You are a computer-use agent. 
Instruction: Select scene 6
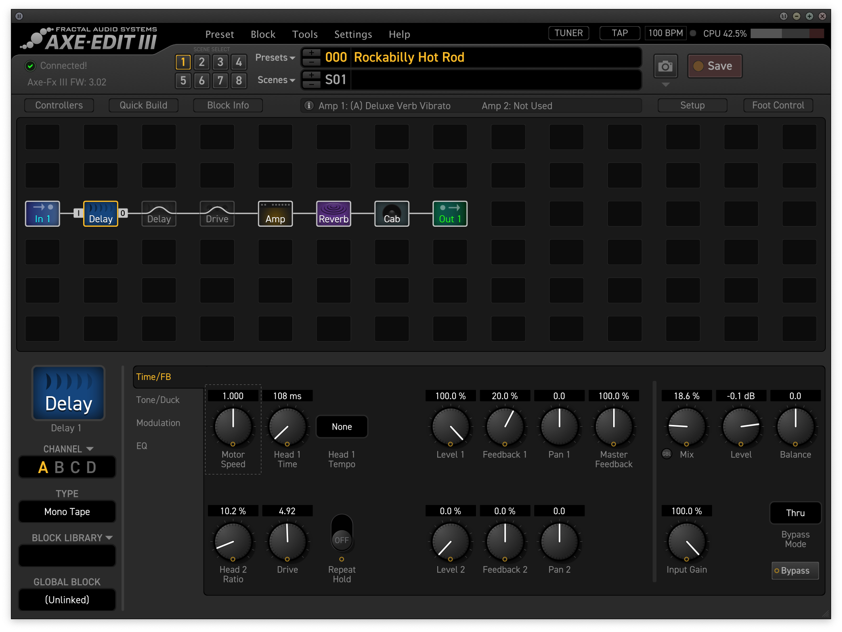(202, 80)
